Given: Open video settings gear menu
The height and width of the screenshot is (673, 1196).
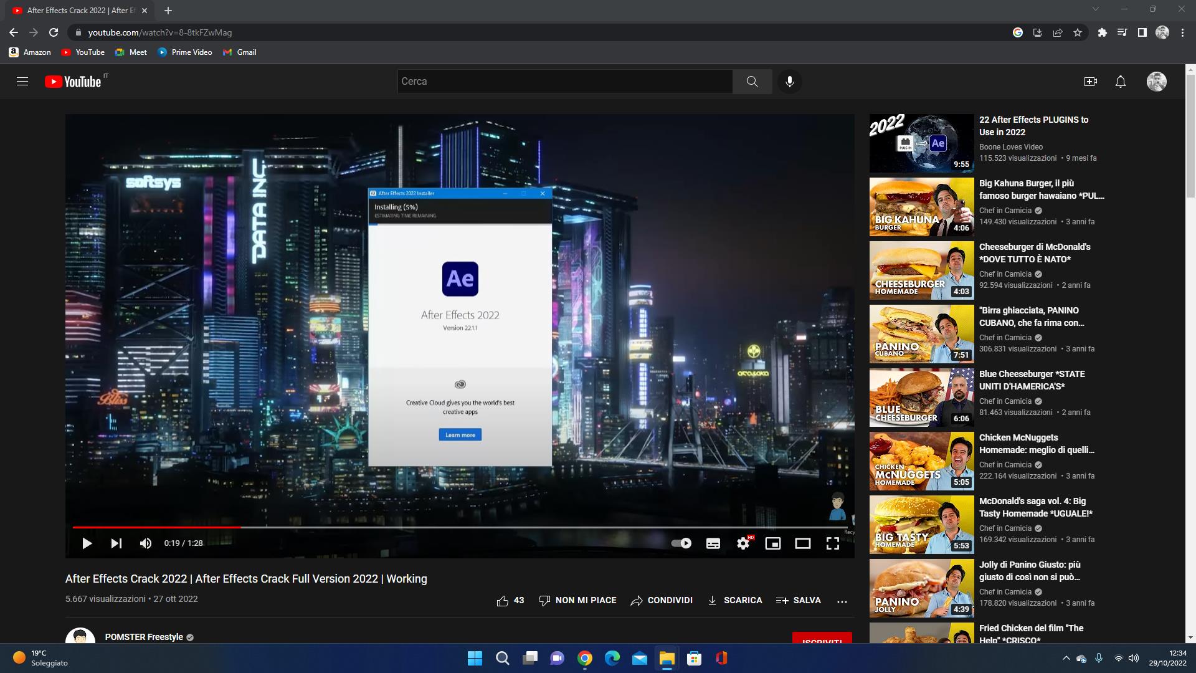Looking at the screenshot, I should (743, 543).
